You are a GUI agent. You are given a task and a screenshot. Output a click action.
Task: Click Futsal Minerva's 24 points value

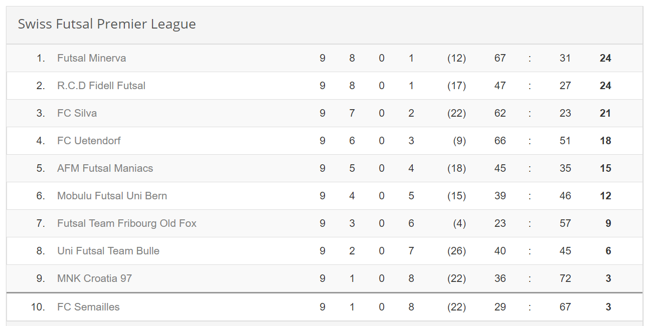click(x=605, y=58)
